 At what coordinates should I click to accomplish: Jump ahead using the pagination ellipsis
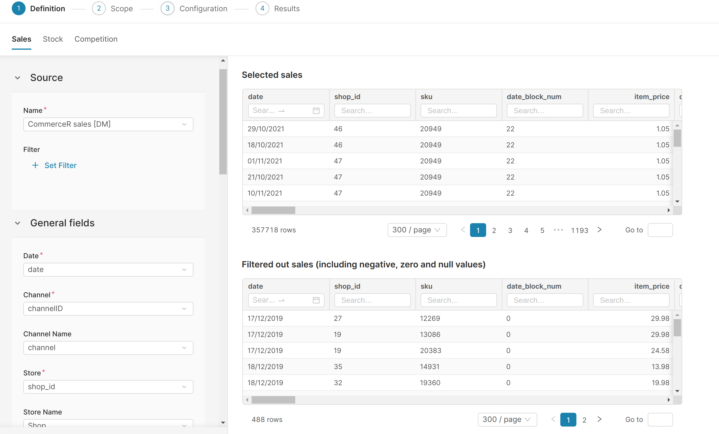(558, 230)
